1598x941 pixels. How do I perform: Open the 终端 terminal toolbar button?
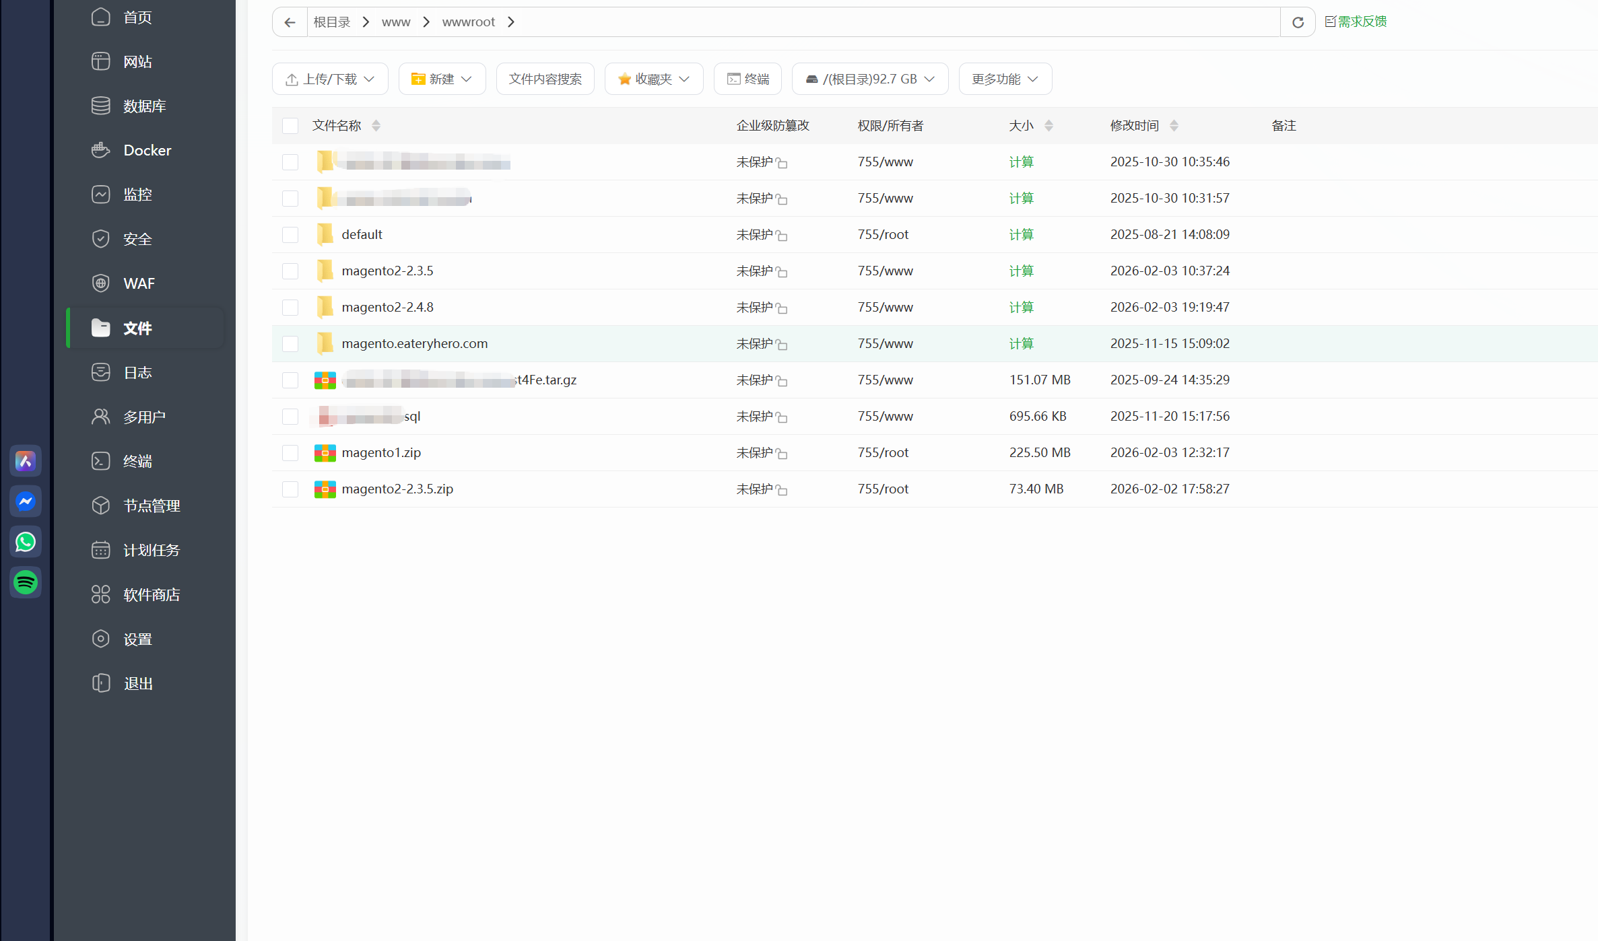point(747,79)
